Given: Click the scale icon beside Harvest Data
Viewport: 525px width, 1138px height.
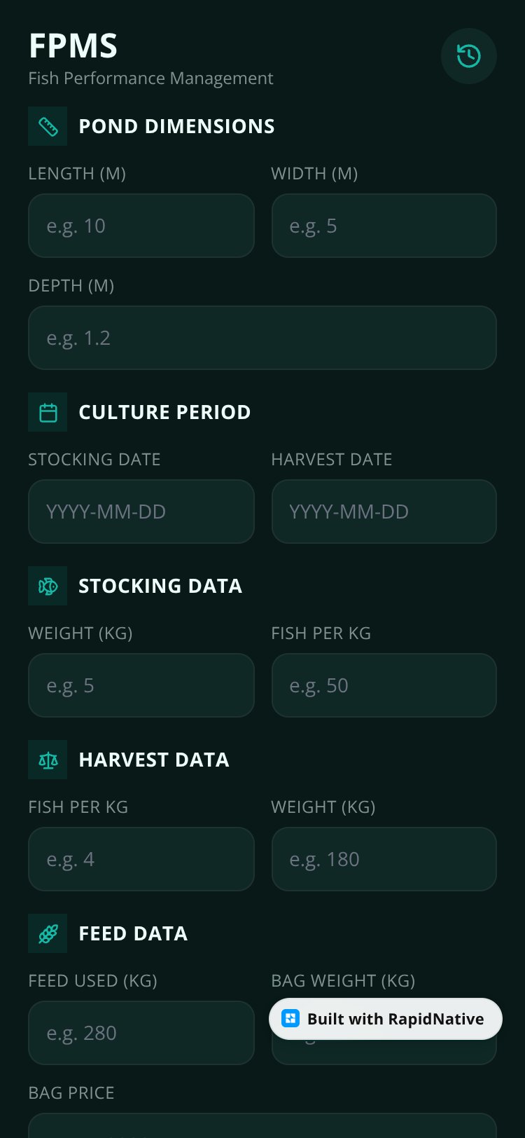Looking at the screenshot, I should [48, 760].
